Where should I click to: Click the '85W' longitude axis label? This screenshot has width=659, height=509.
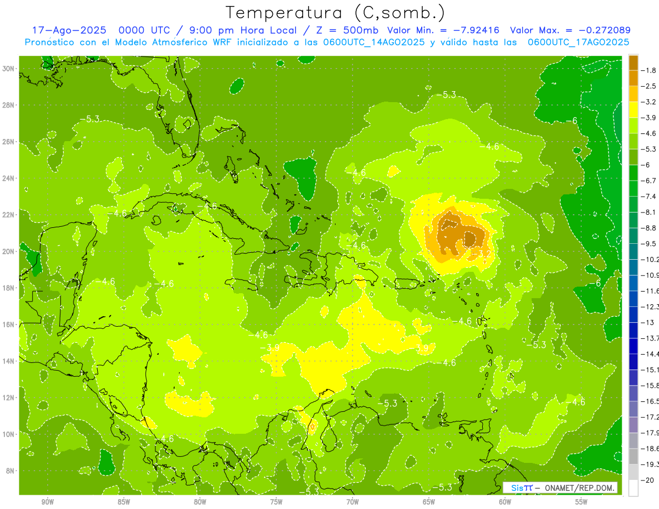pyautogui.click(x=124, y=502)
